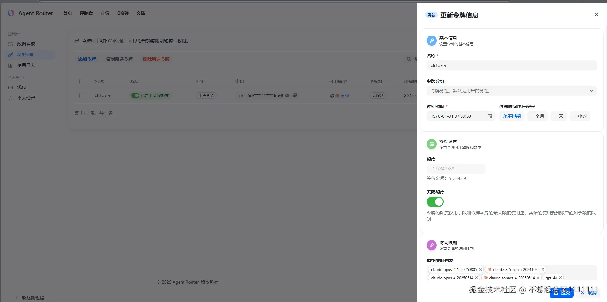Click the chevron icon beside 收起侧边栏

[x=17, y=298]
